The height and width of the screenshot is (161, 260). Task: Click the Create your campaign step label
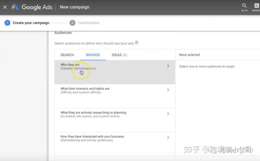pyautogui.click(x=31, y=23)
